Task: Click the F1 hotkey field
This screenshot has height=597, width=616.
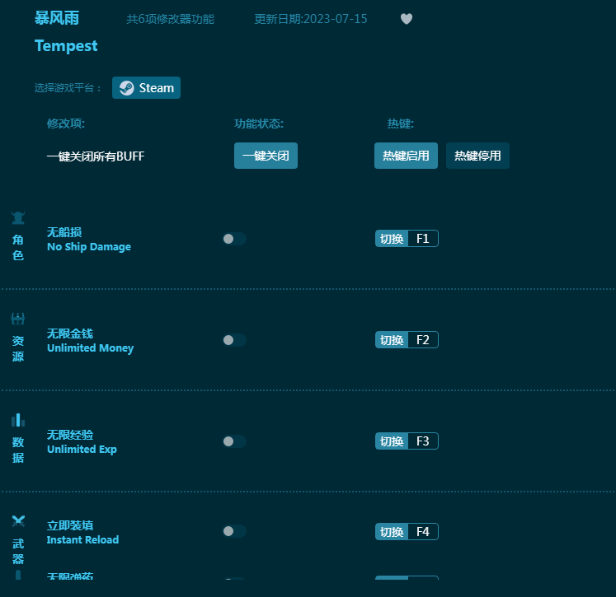Action: 422,239
